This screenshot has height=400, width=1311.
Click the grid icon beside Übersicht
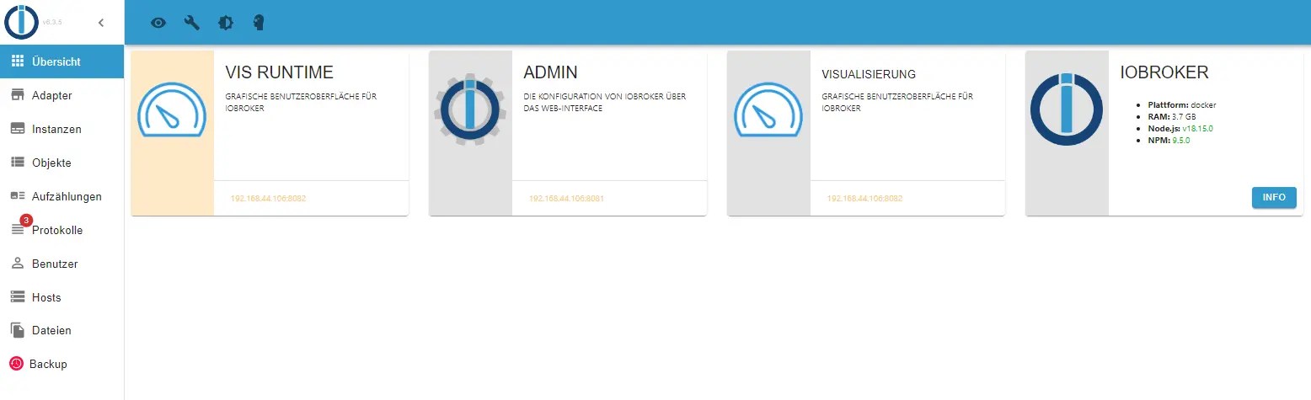click(x=17, y=61)
